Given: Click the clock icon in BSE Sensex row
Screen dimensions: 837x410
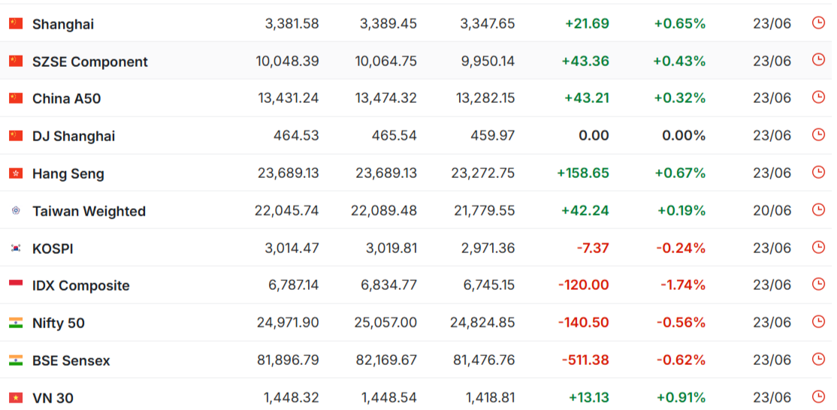Looking at the screenshot, I should point(818,360).
